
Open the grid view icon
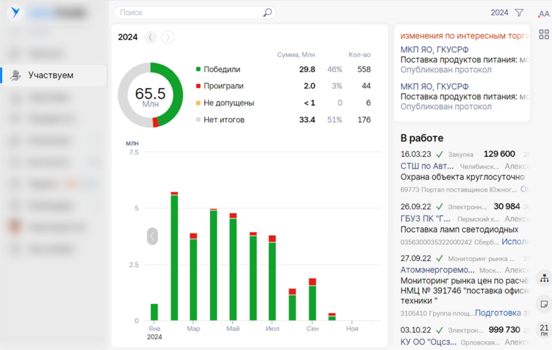tap(543, 35)
